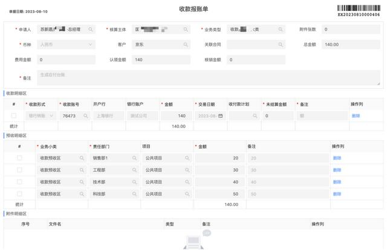This screenshot has width=387, height=250.
Task: Click the 单据日期 2023-08-10 text
Action: pos(28,11)
